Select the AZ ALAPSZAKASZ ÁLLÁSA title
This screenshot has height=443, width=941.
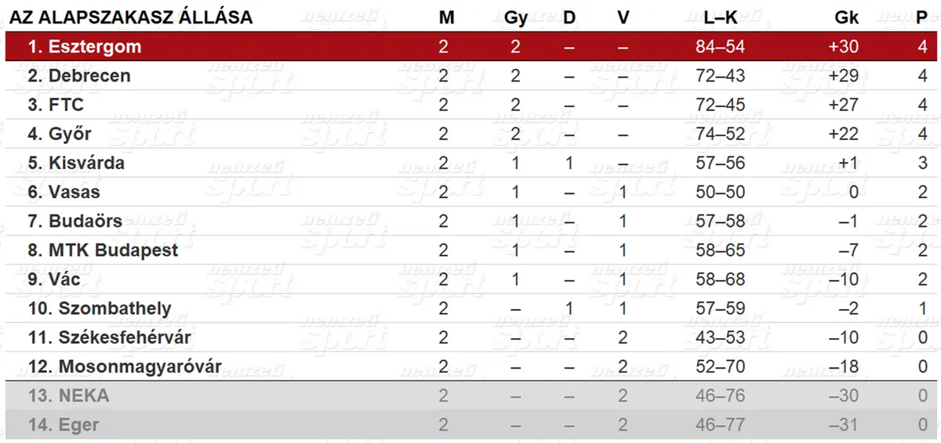tap(131, 17)
